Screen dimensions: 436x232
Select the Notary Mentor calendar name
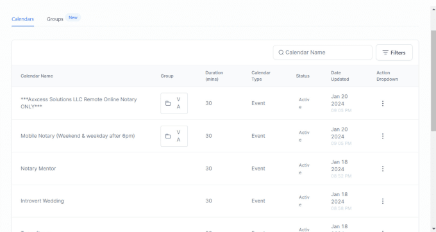tap(38, 169)
